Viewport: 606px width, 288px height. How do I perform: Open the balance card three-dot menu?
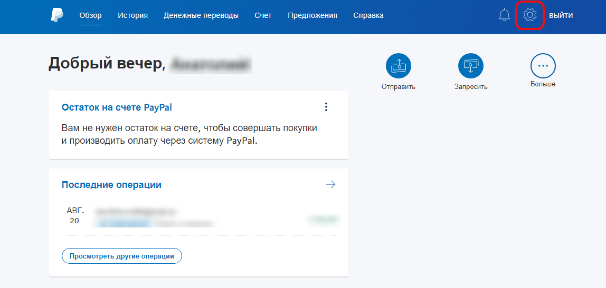coord(326,107)
